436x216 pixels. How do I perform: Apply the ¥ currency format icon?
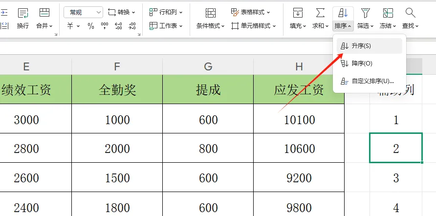(70, 26)
